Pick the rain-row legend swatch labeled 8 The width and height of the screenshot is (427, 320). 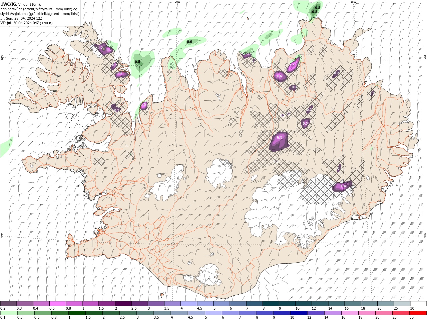[x=265, y=313]
